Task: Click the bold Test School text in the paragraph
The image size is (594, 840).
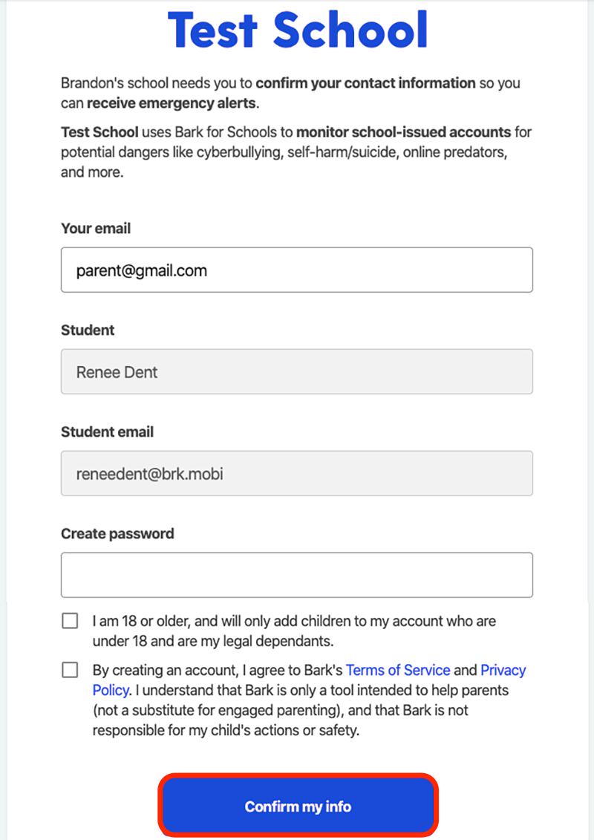Action: pos(99,131)
